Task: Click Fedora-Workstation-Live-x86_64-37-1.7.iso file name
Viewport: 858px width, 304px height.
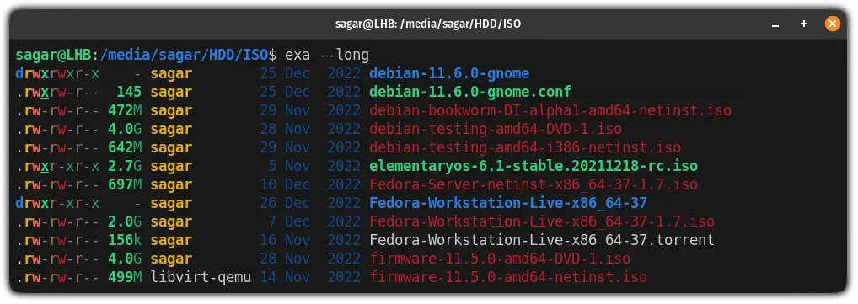Action: tap(542, 222)
